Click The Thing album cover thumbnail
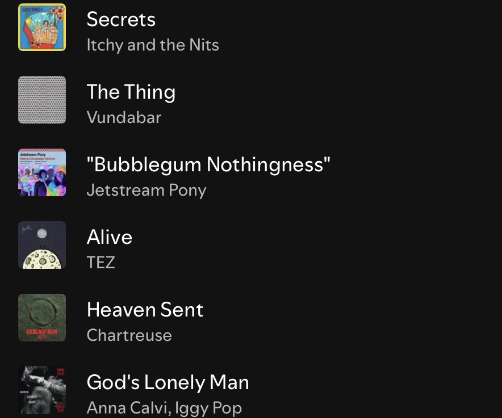This screenshot has height=418, width=502. [x=42, y=100]
